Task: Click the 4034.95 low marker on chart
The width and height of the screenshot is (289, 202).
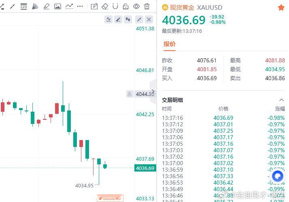Action: point(84,185)
